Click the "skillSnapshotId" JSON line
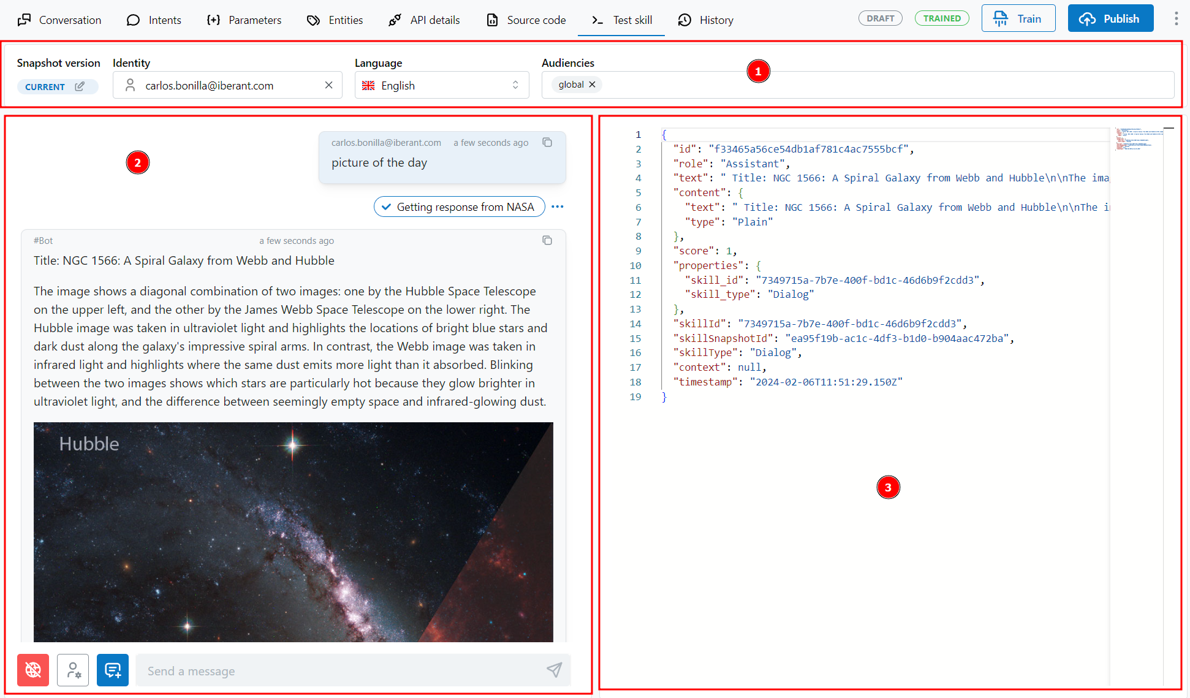 point(843,338)
